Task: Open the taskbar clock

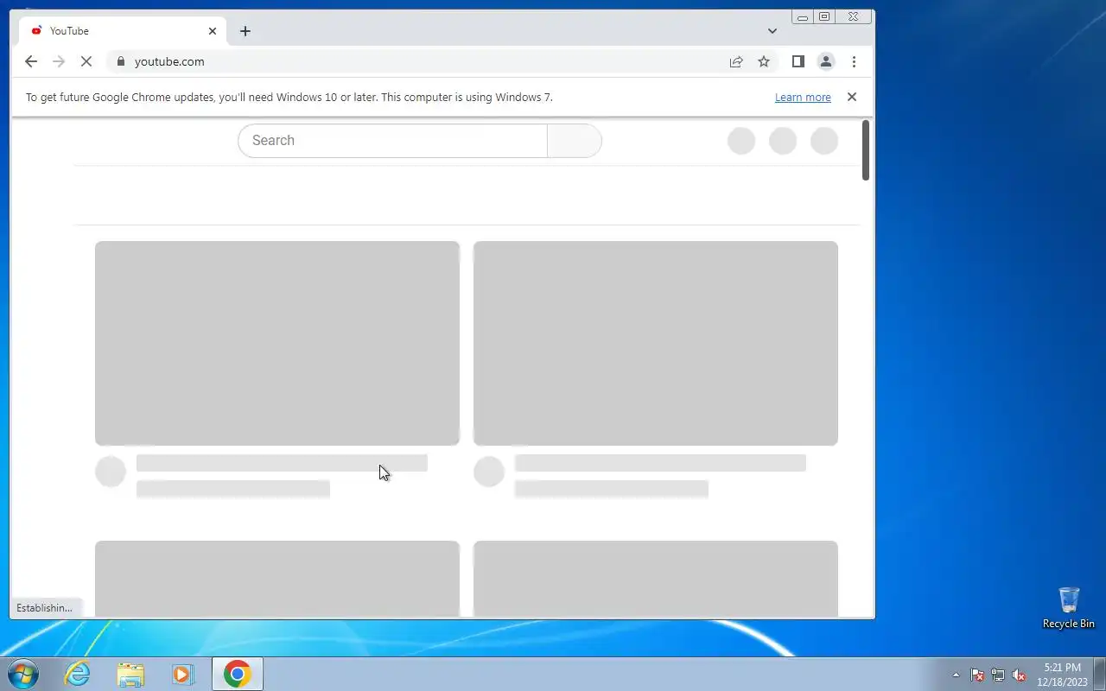Action: point(1063,675)
